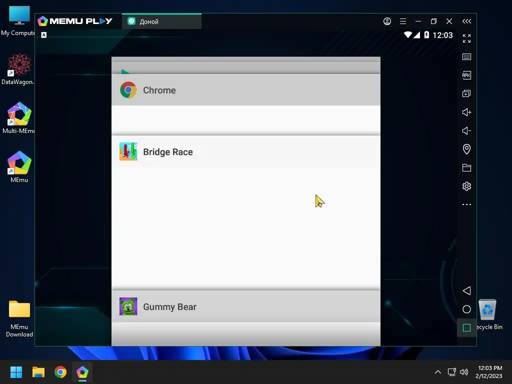Tap the Android recents square button
512x384 pixels.
pos(466,328)
